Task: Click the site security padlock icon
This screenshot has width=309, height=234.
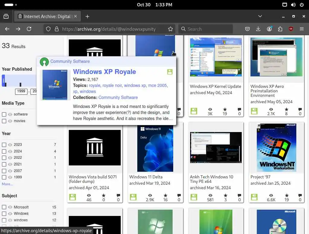Action: pos(57,29)
